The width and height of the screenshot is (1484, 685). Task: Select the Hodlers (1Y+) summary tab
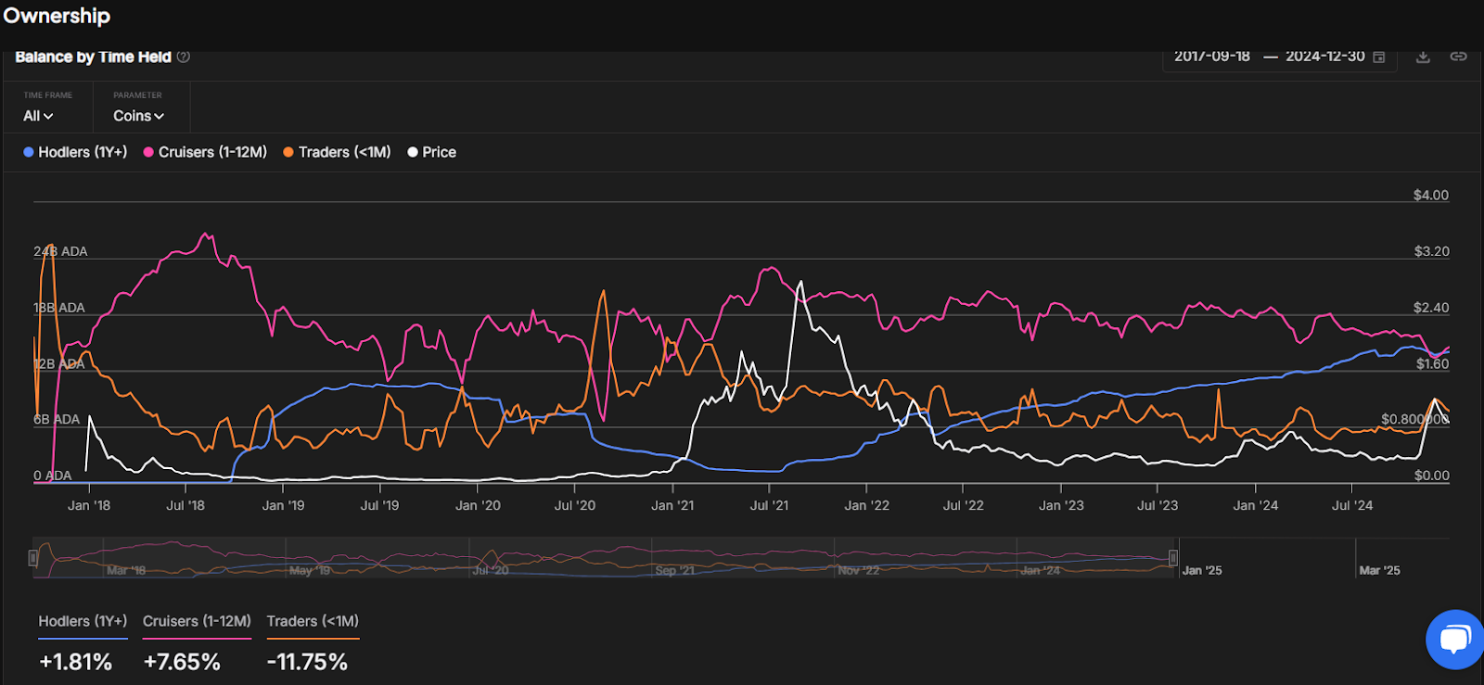click(83, 622)
